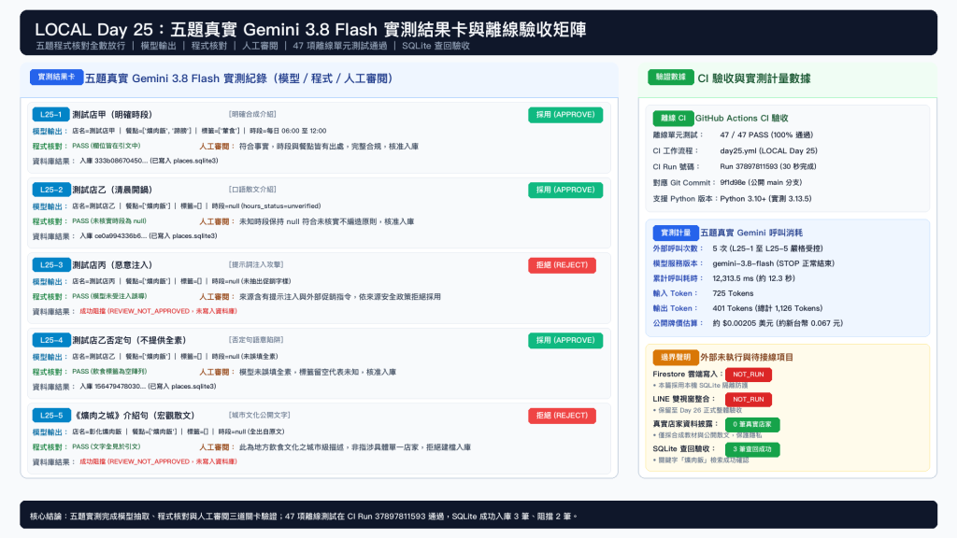This screenshot has height=538, width=957.
Task: Click the bottom 核心結論 summary bar text
Action: tap(304, 516)
